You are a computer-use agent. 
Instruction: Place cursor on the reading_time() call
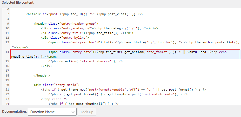25,57
